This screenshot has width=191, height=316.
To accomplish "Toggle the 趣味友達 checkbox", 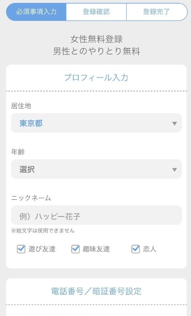I will tap(75, 249).
